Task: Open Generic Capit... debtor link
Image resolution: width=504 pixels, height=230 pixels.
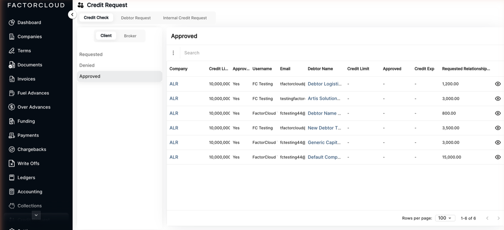Action: [x=324, y=143]
